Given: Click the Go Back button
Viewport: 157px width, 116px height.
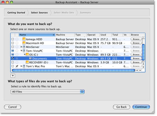Looking at the screenshot, I should click(x=122, y=107).
